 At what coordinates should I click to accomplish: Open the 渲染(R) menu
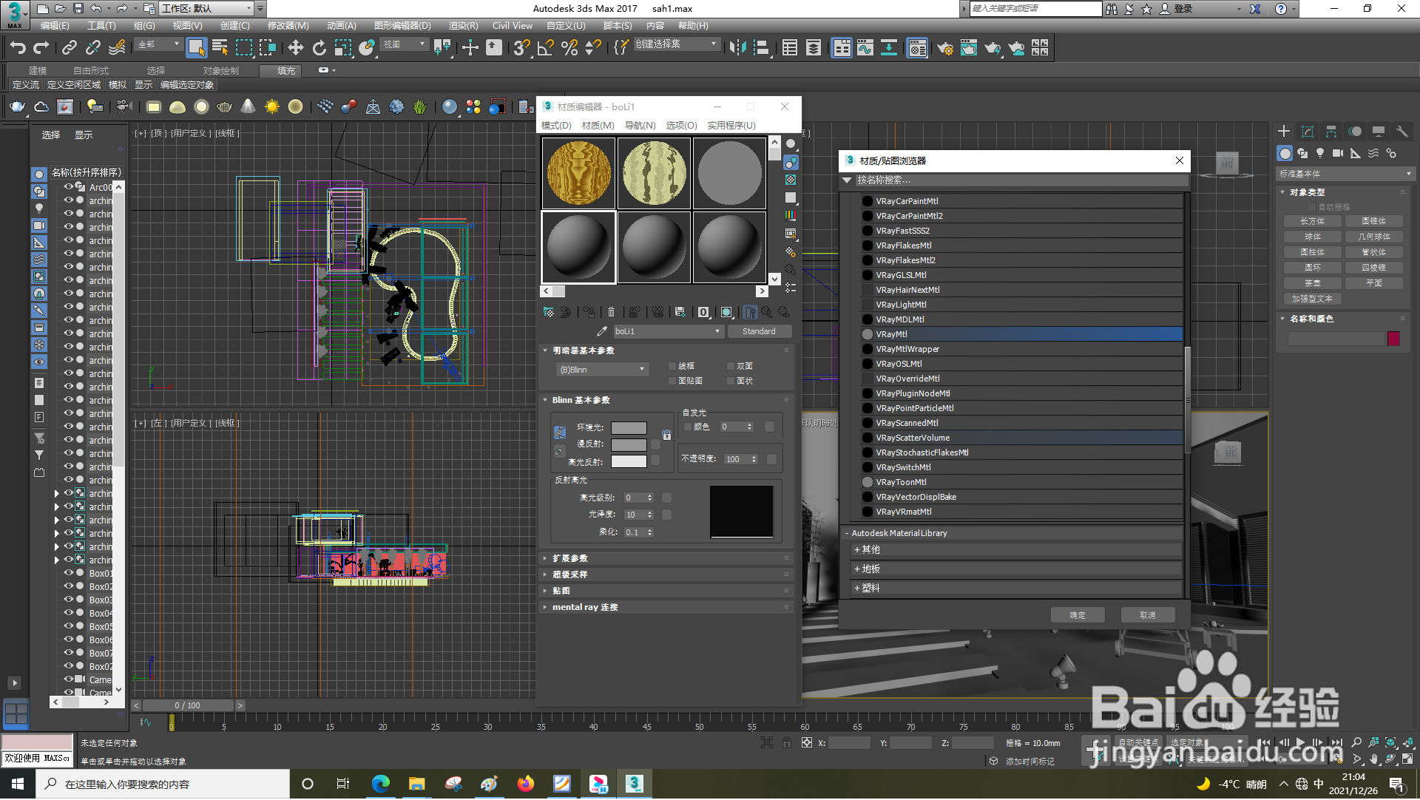pos(463,25)
